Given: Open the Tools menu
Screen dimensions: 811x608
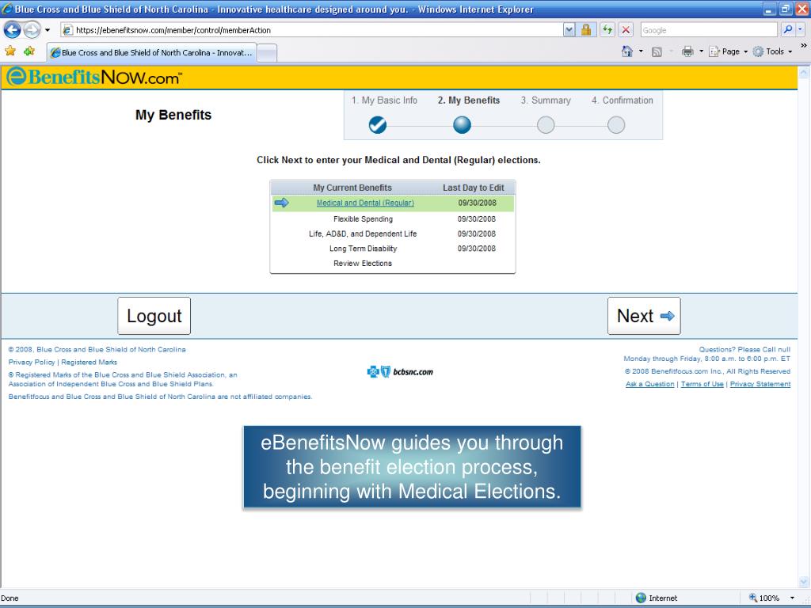Looking at the screenshot, I should [773, 51].
